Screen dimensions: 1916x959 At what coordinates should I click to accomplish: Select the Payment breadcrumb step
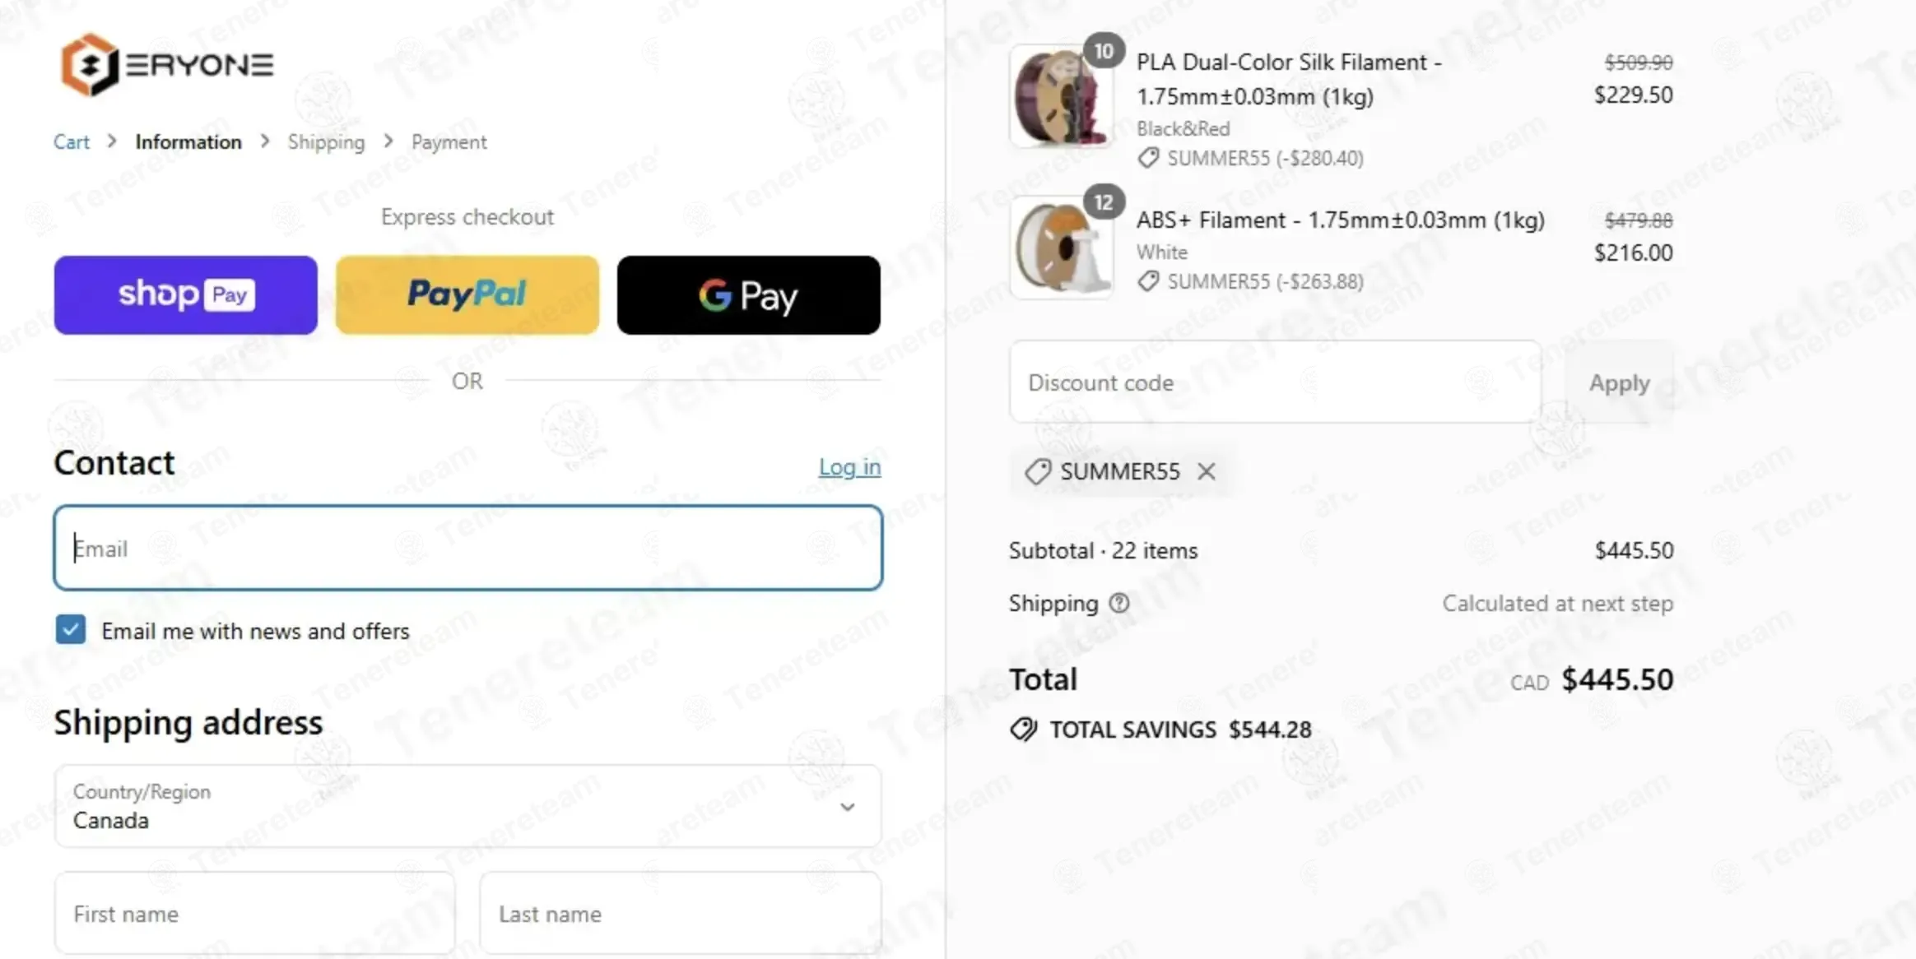coord(449,142)
